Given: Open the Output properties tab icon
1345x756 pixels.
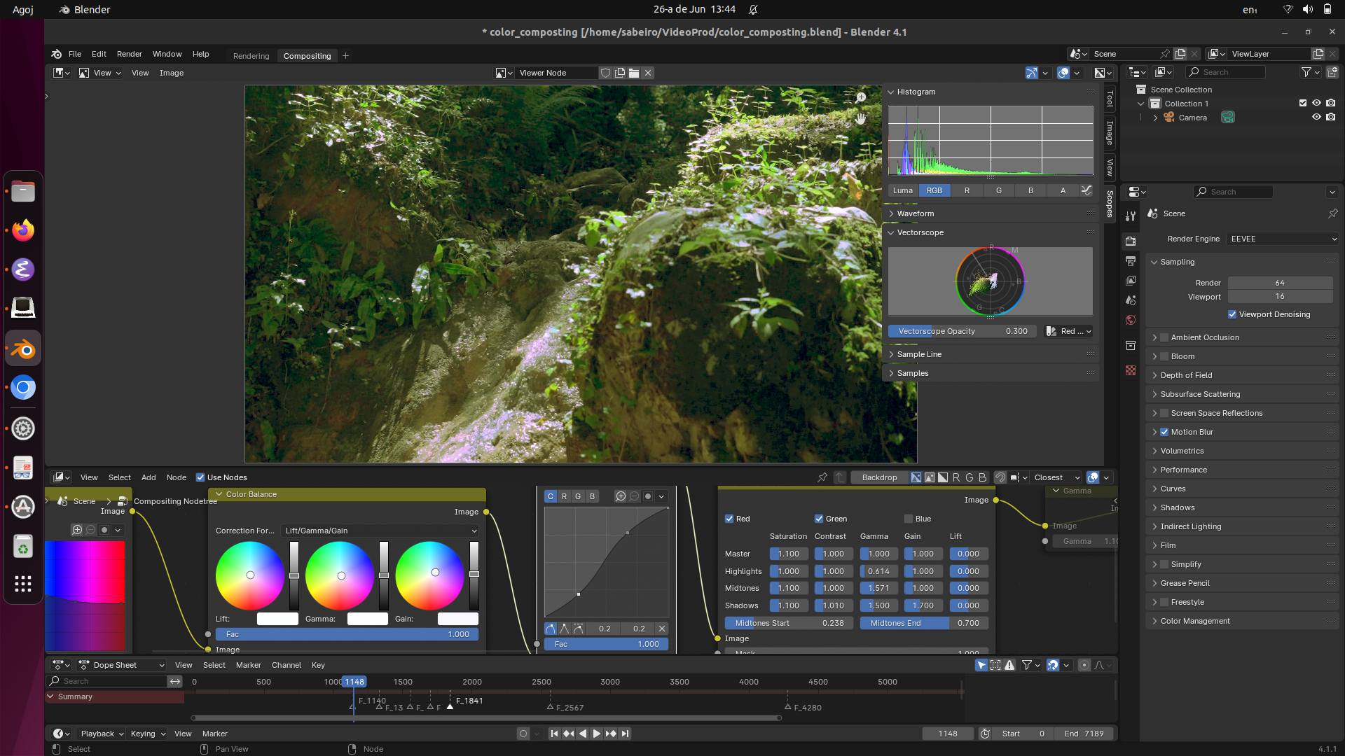Looking at the screenshot, I should (x=1131, y=261).
